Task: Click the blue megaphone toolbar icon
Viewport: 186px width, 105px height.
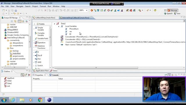Action: tap(119, 10)
